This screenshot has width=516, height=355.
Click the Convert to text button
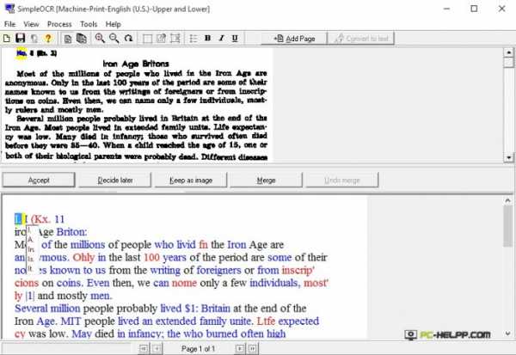coord(361,39)
